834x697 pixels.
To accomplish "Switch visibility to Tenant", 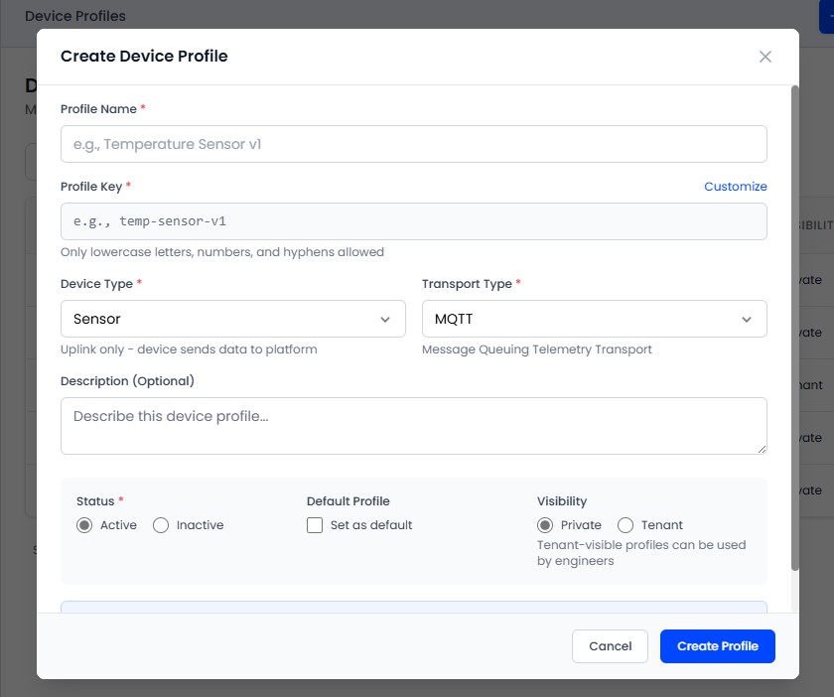I will (625, 525).
